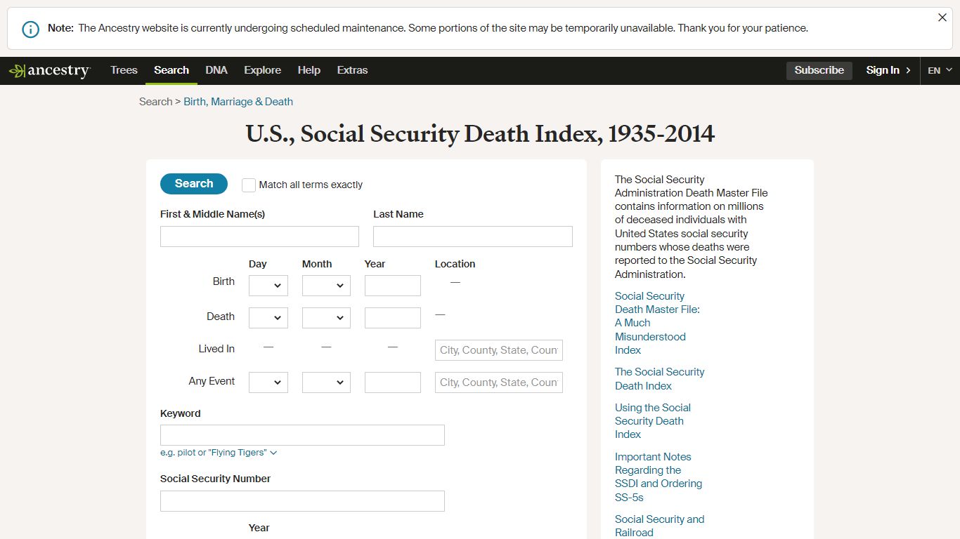The image size is (960, 539).
Task: Open 'The Social Security Death Index' link
Action: click(659, 379)
